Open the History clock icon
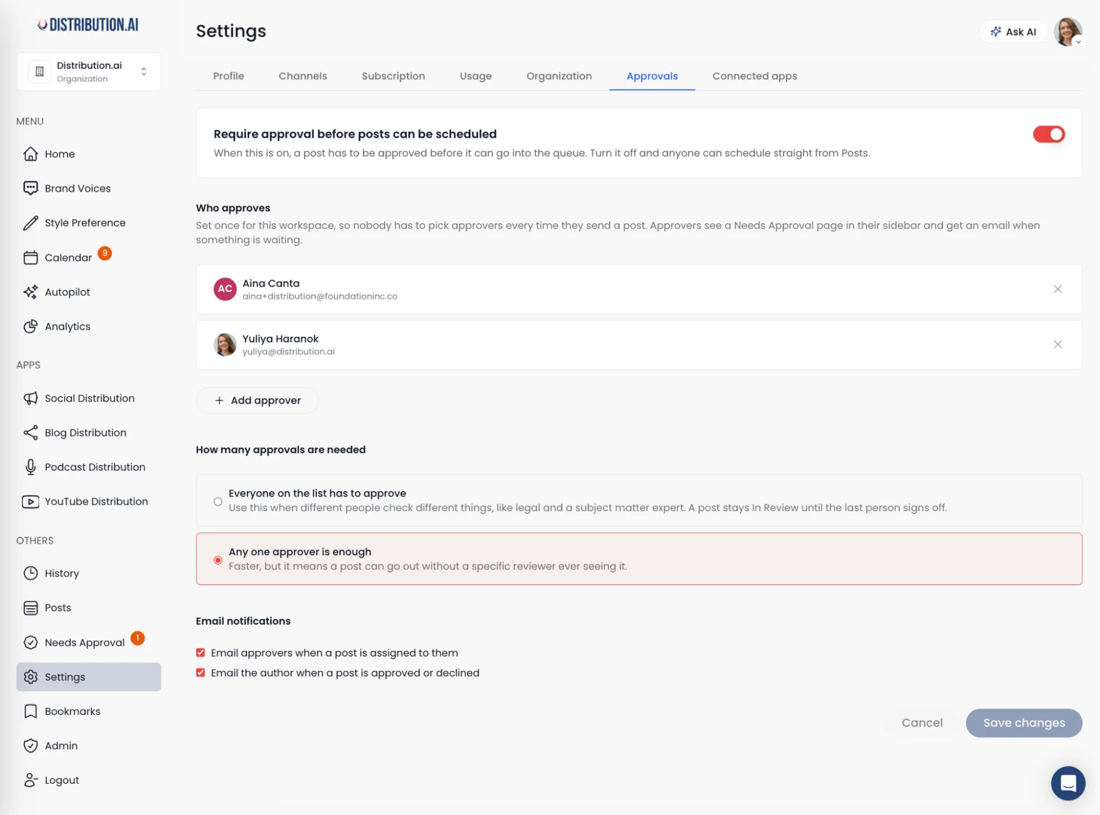Viewport: 1100px width, 815px height. point(31,573)
